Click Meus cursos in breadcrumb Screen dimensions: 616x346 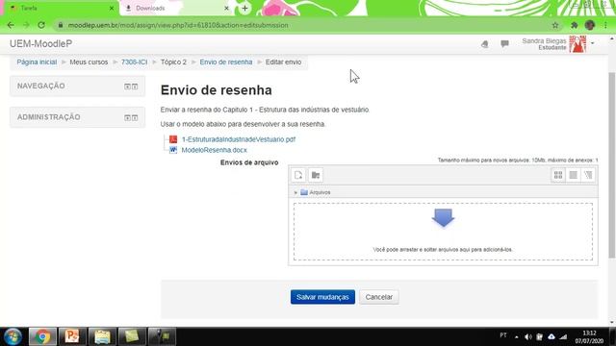(x=89, y=62)
